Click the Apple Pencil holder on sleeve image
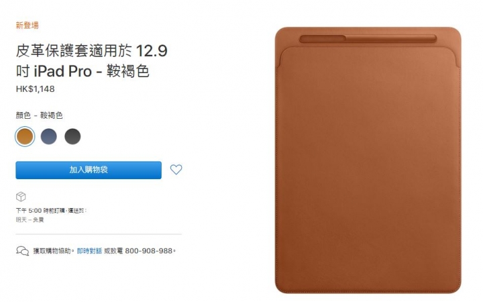This screenshot has height=302, width=483. (x=368, y=38)
